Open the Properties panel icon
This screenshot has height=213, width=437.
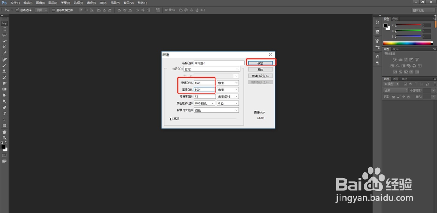point(378,31)
